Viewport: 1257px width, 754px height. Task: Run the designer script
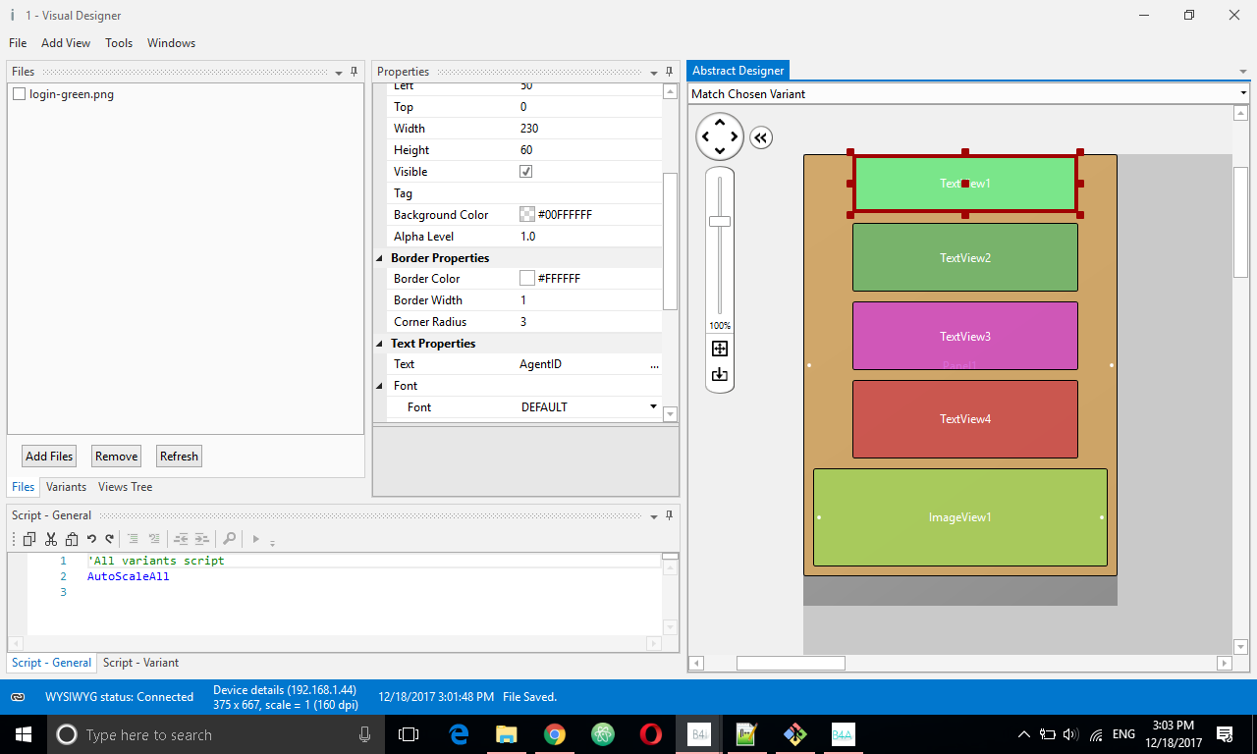[256, 539]
